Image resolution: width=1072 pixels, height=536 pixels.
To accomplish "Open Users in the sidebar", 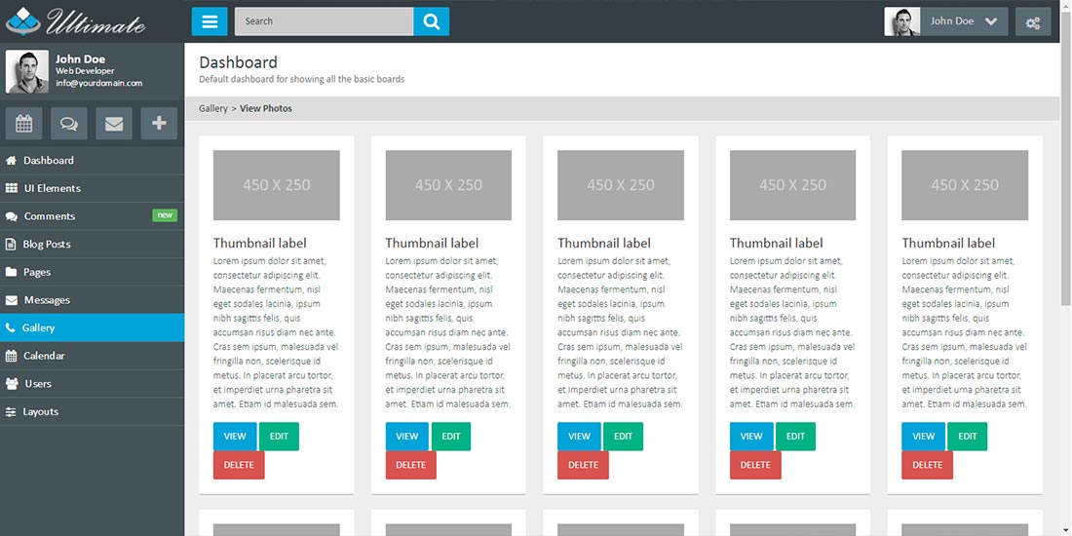I will tap(93, 384).
